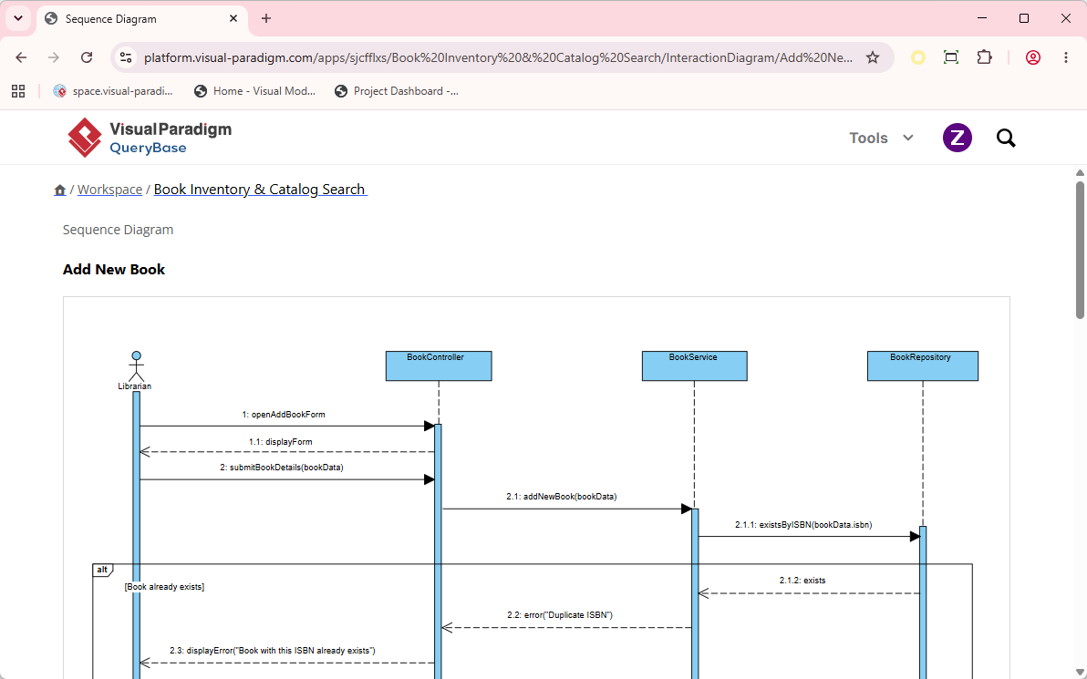Click the 'Add New Book' heading
This screenshot has height=679, width=1087.
[x=114, y=270]
